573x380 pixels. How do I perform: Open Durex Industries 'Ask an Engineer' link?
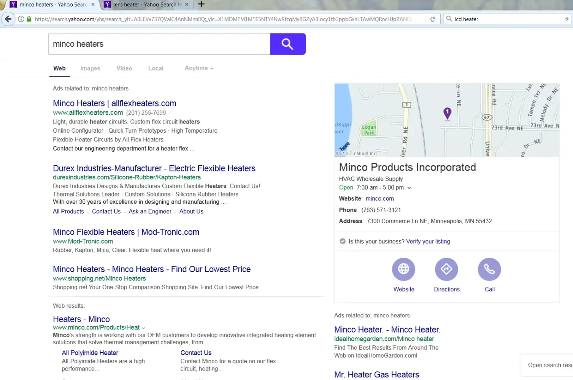[150, 211]
